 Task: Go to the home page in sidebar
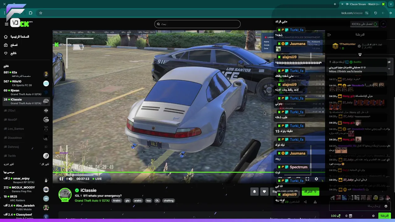pos(17,37)
